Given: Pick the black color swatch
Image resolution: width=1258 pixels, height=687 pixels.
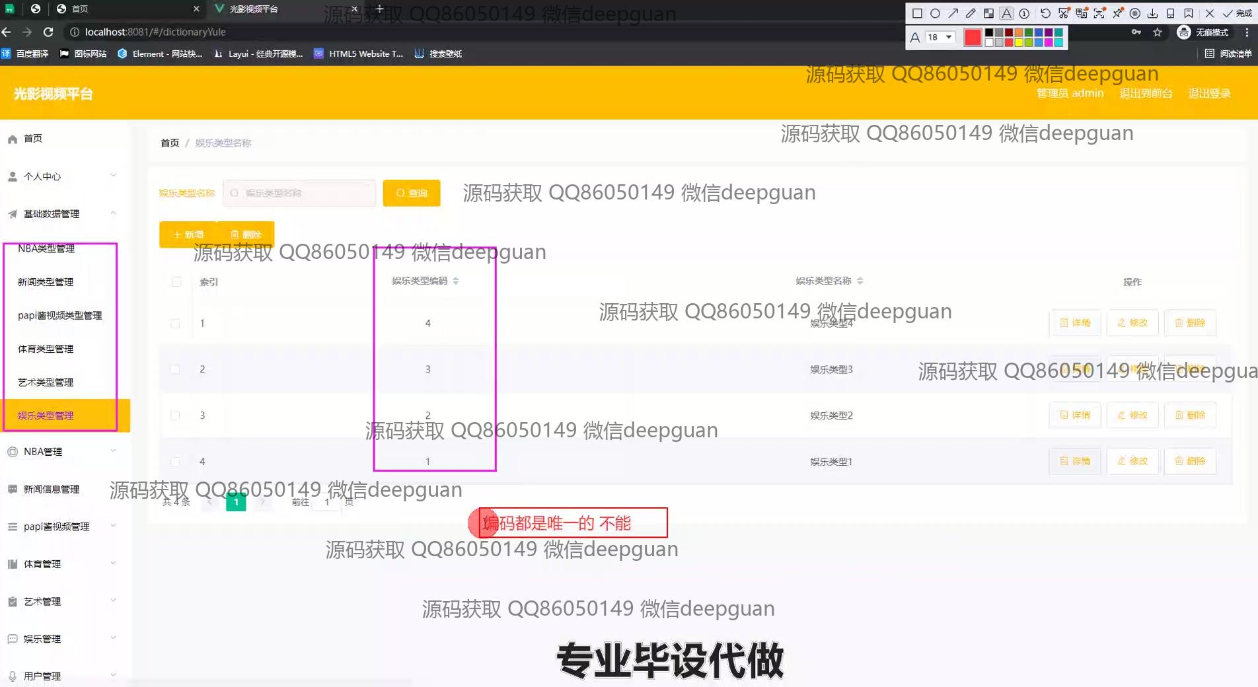Looking at the screenshot, I should point(989,32).
